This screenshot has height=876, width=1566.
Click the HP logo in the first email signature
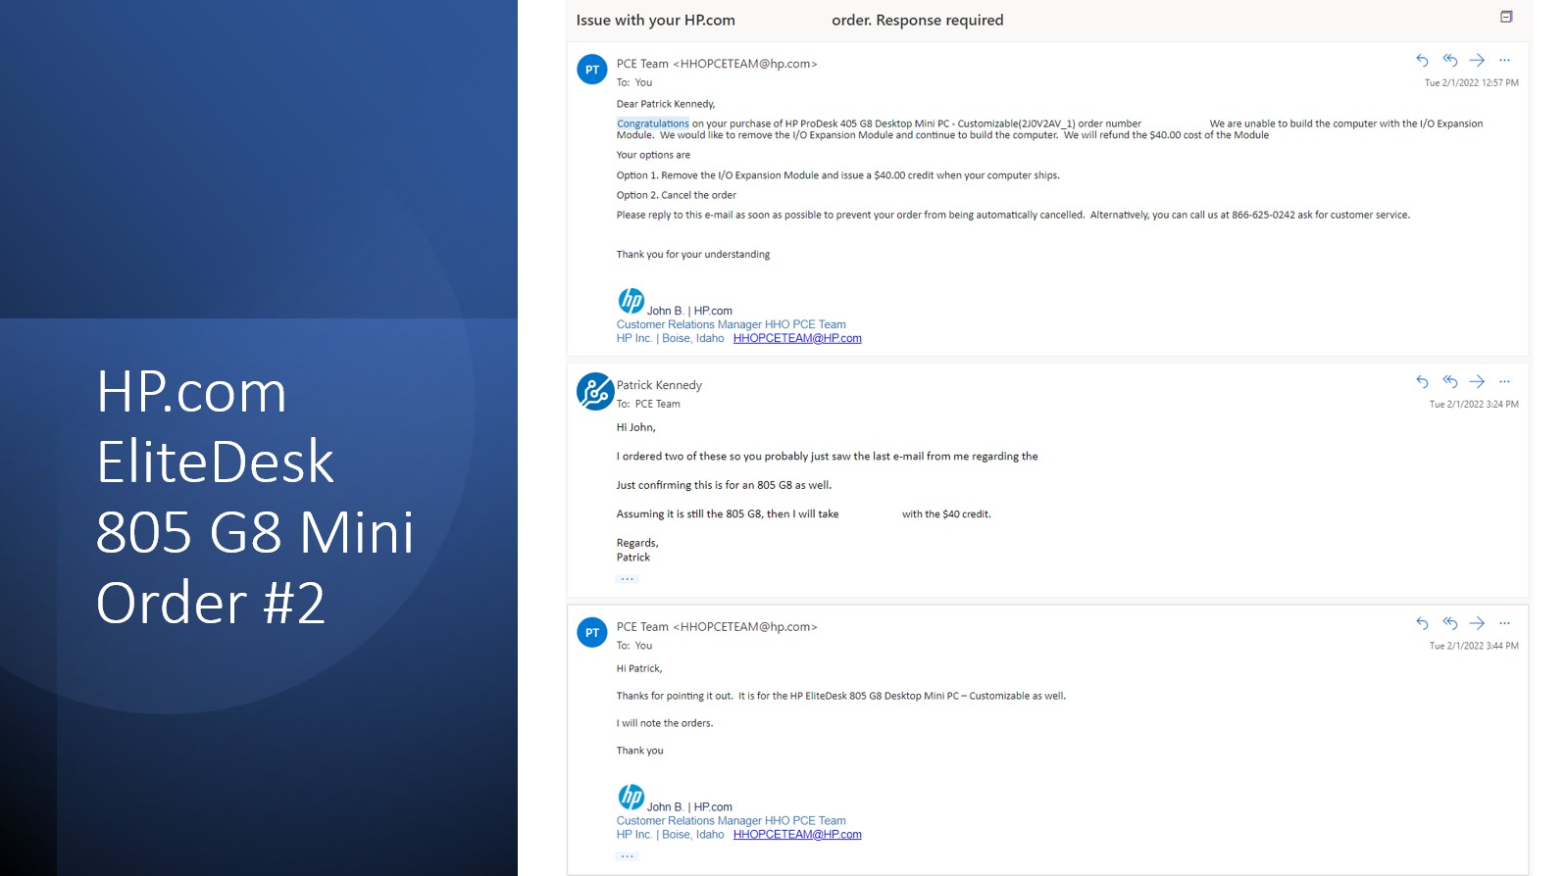click(631, 301)
